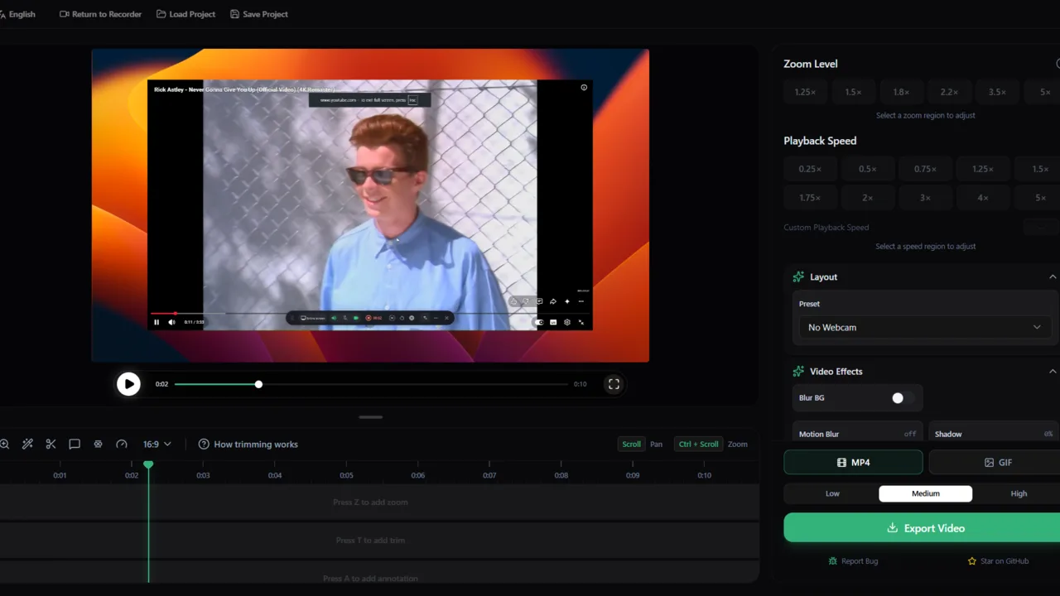
Task: Select 3.5× zoom level
Action: (x=997, y=92)
